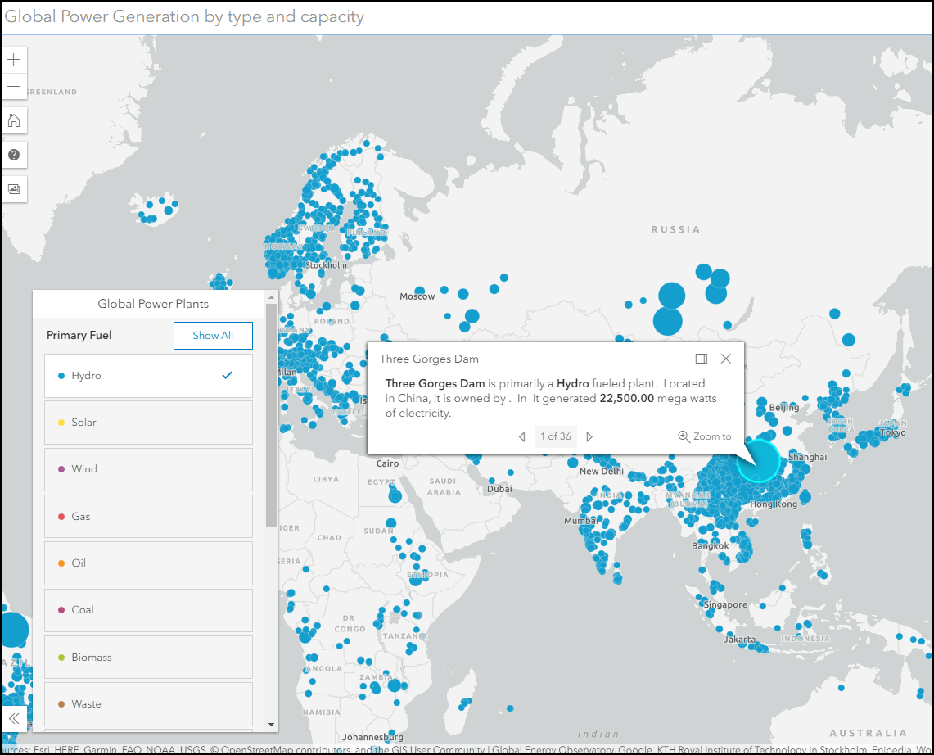
Task: Zoom to the selected feature
Action: pyautogui.click(x=705, y=436)
